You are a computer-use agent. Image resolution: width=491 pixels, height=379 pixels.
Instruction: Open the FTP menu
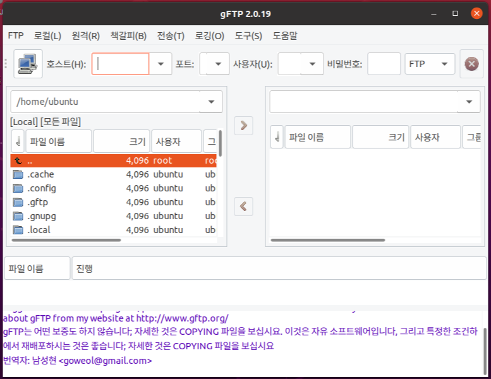pos(16,35)
